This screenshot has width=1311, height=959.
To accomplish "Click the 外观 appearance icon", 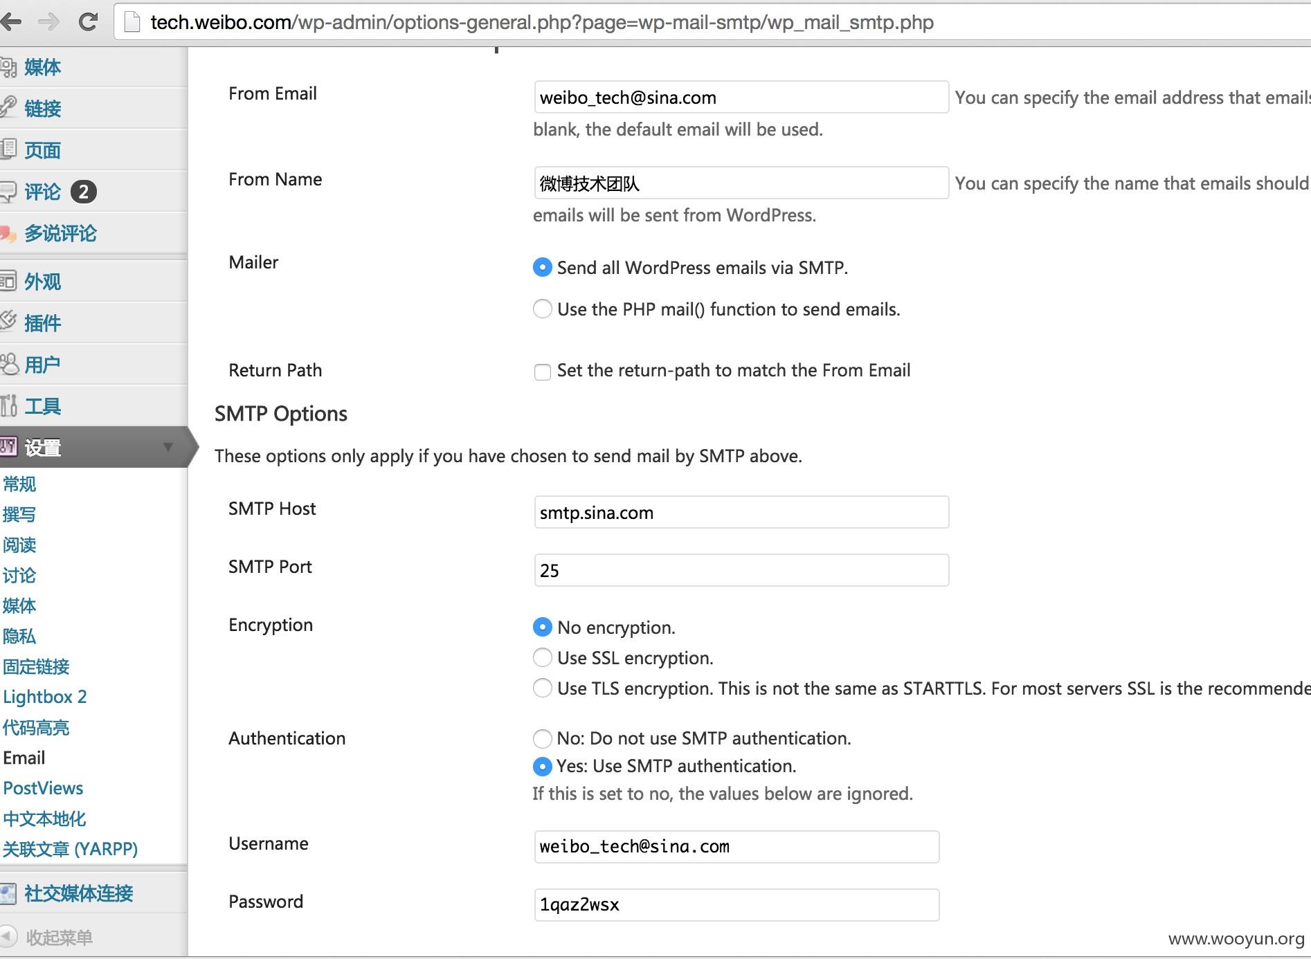I will (8, 282).
